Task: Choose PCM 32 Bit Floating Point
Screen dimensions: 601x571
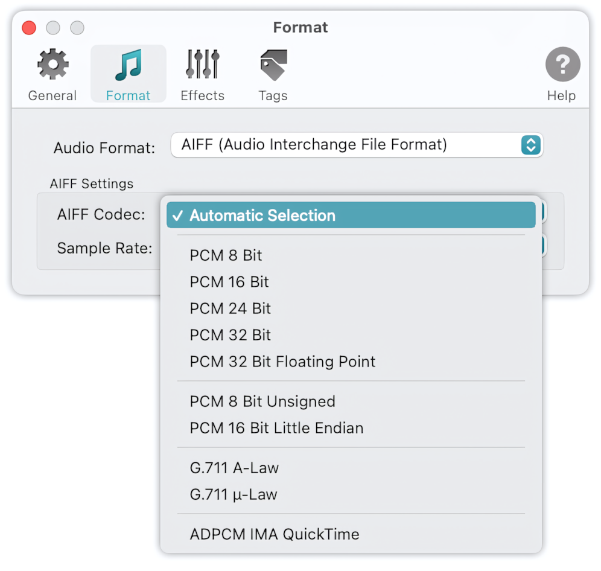Action: (351, 362)
